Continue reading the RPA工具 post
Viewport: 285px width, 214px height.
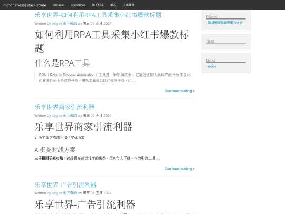point(179,91)
